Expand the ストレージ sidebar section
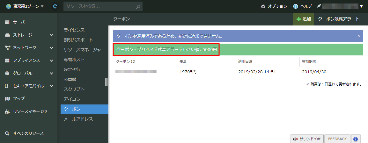This screenshot has height=143, width=368. pyautogui.click(x=29, y=35)
